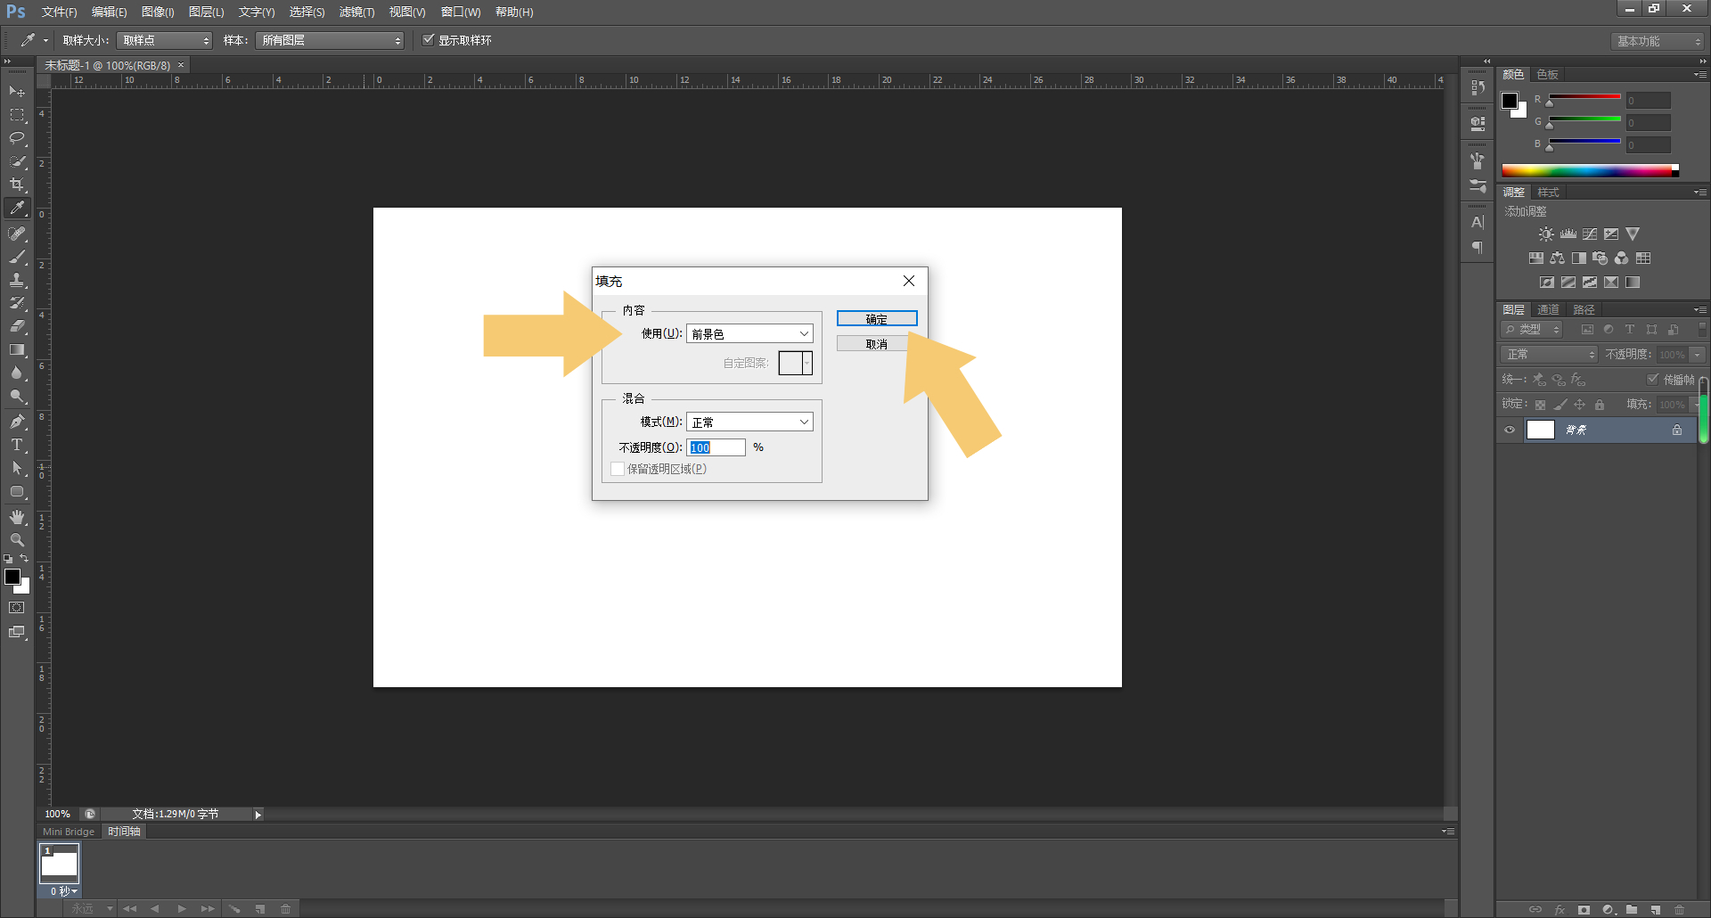Image resolution: width=1711 pixels, height=918 pixels.
Task: Close the Fill dialog
Action: [909, 281]
